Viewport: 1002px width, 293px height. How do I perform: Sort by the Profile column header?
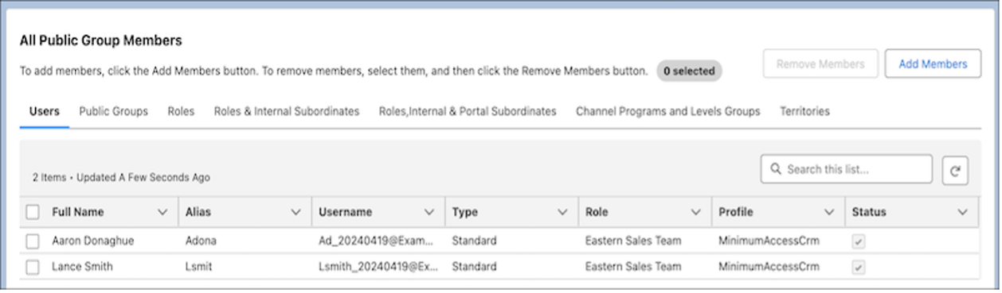tap(736, 213)
